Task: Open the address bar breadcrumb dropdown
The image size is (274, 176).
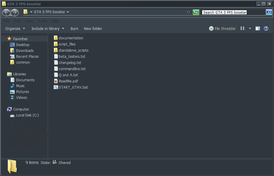Action: (x=68, y=12)
